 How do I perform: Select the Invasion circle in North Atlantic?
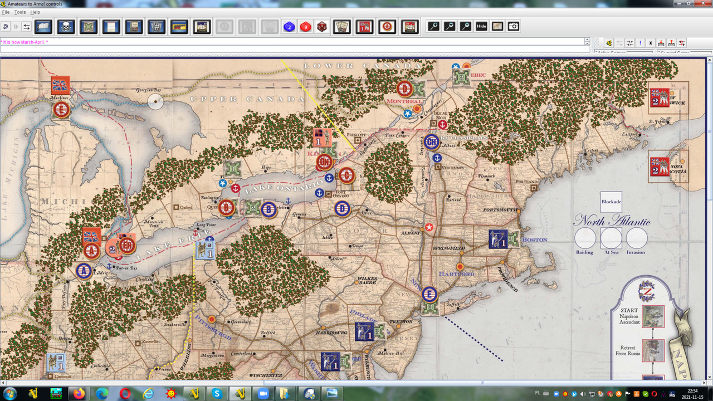tap(637, 238)
